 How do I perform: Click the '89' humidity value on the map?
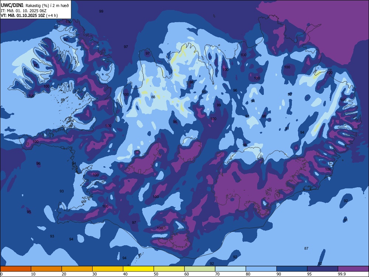click(63, 100)
